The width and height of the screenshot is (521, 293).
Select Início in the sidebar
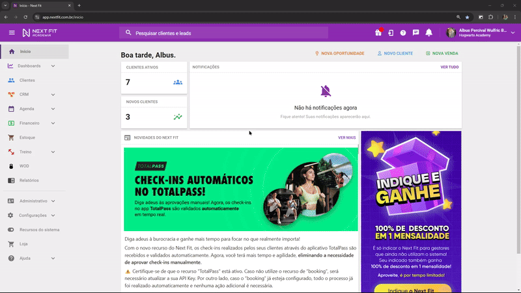[x=35, y=51]
